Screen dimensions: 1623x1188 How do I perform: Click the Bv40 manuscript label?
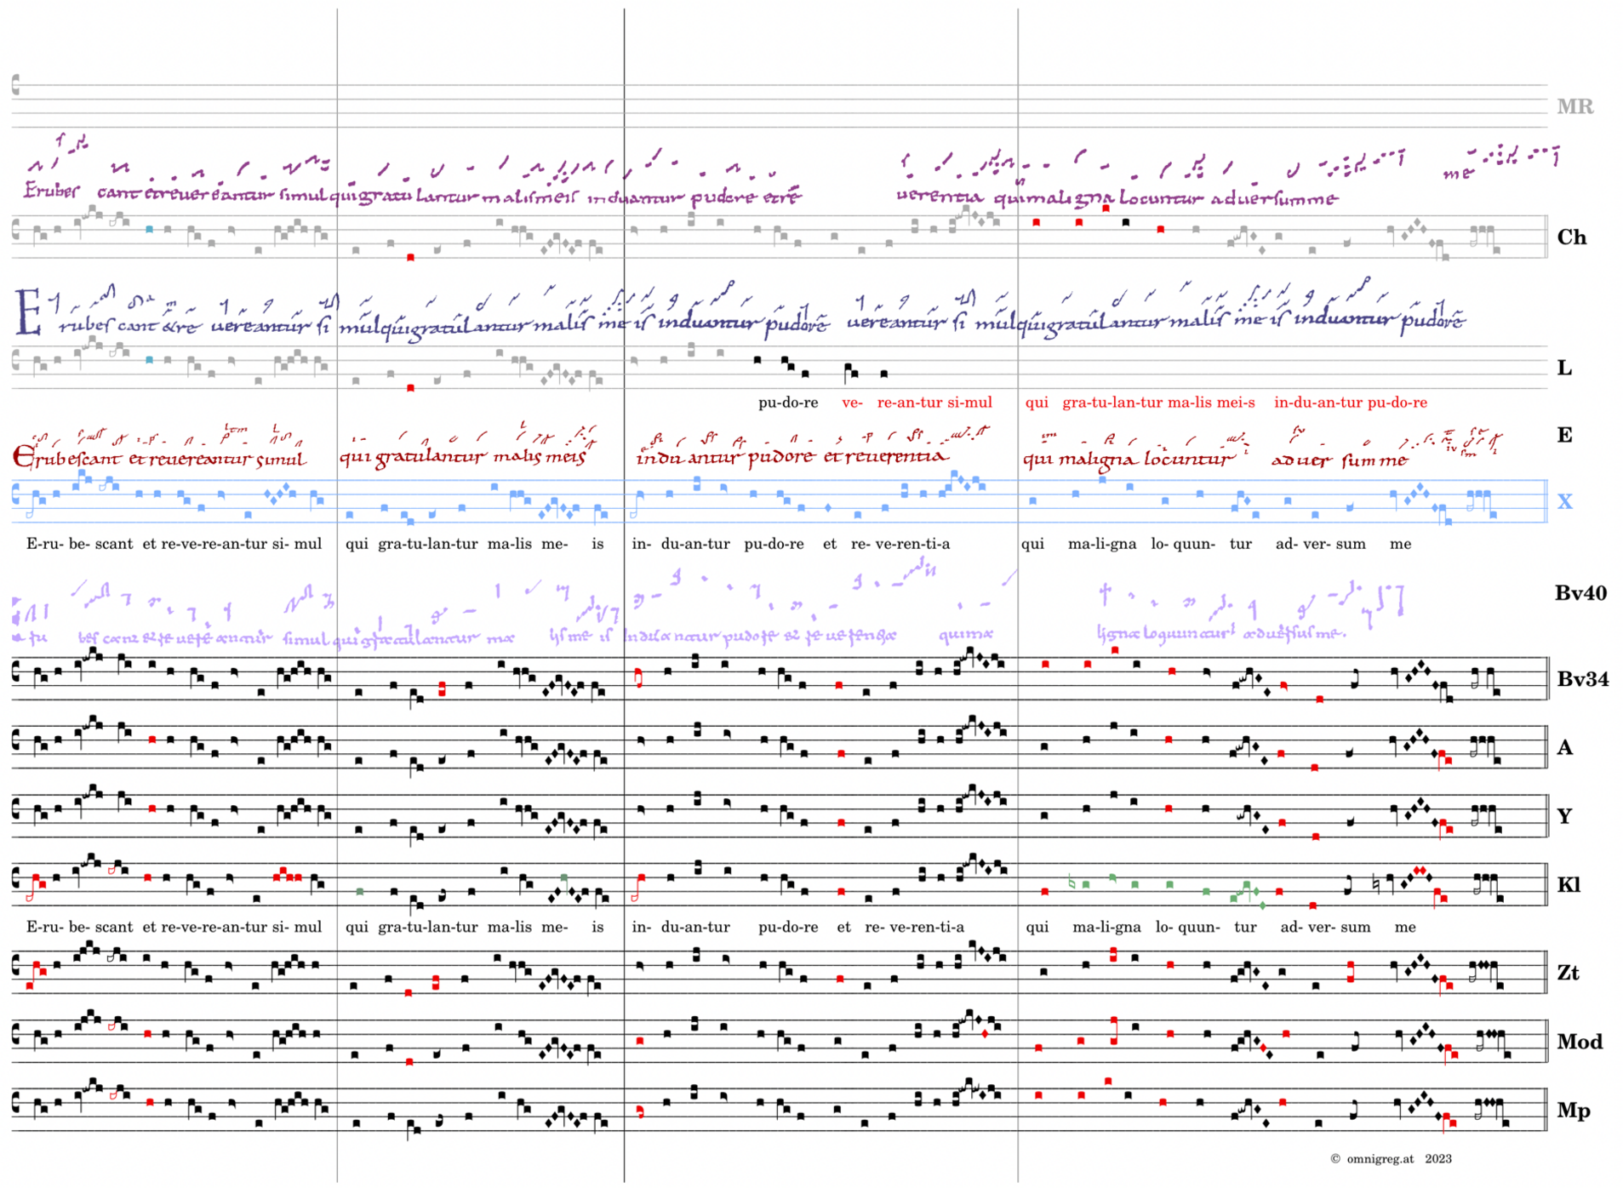click(x=1580, y=593)
